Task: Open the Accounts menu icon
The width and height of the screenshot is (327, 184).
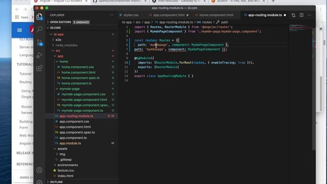Action: tap(39, 170)
